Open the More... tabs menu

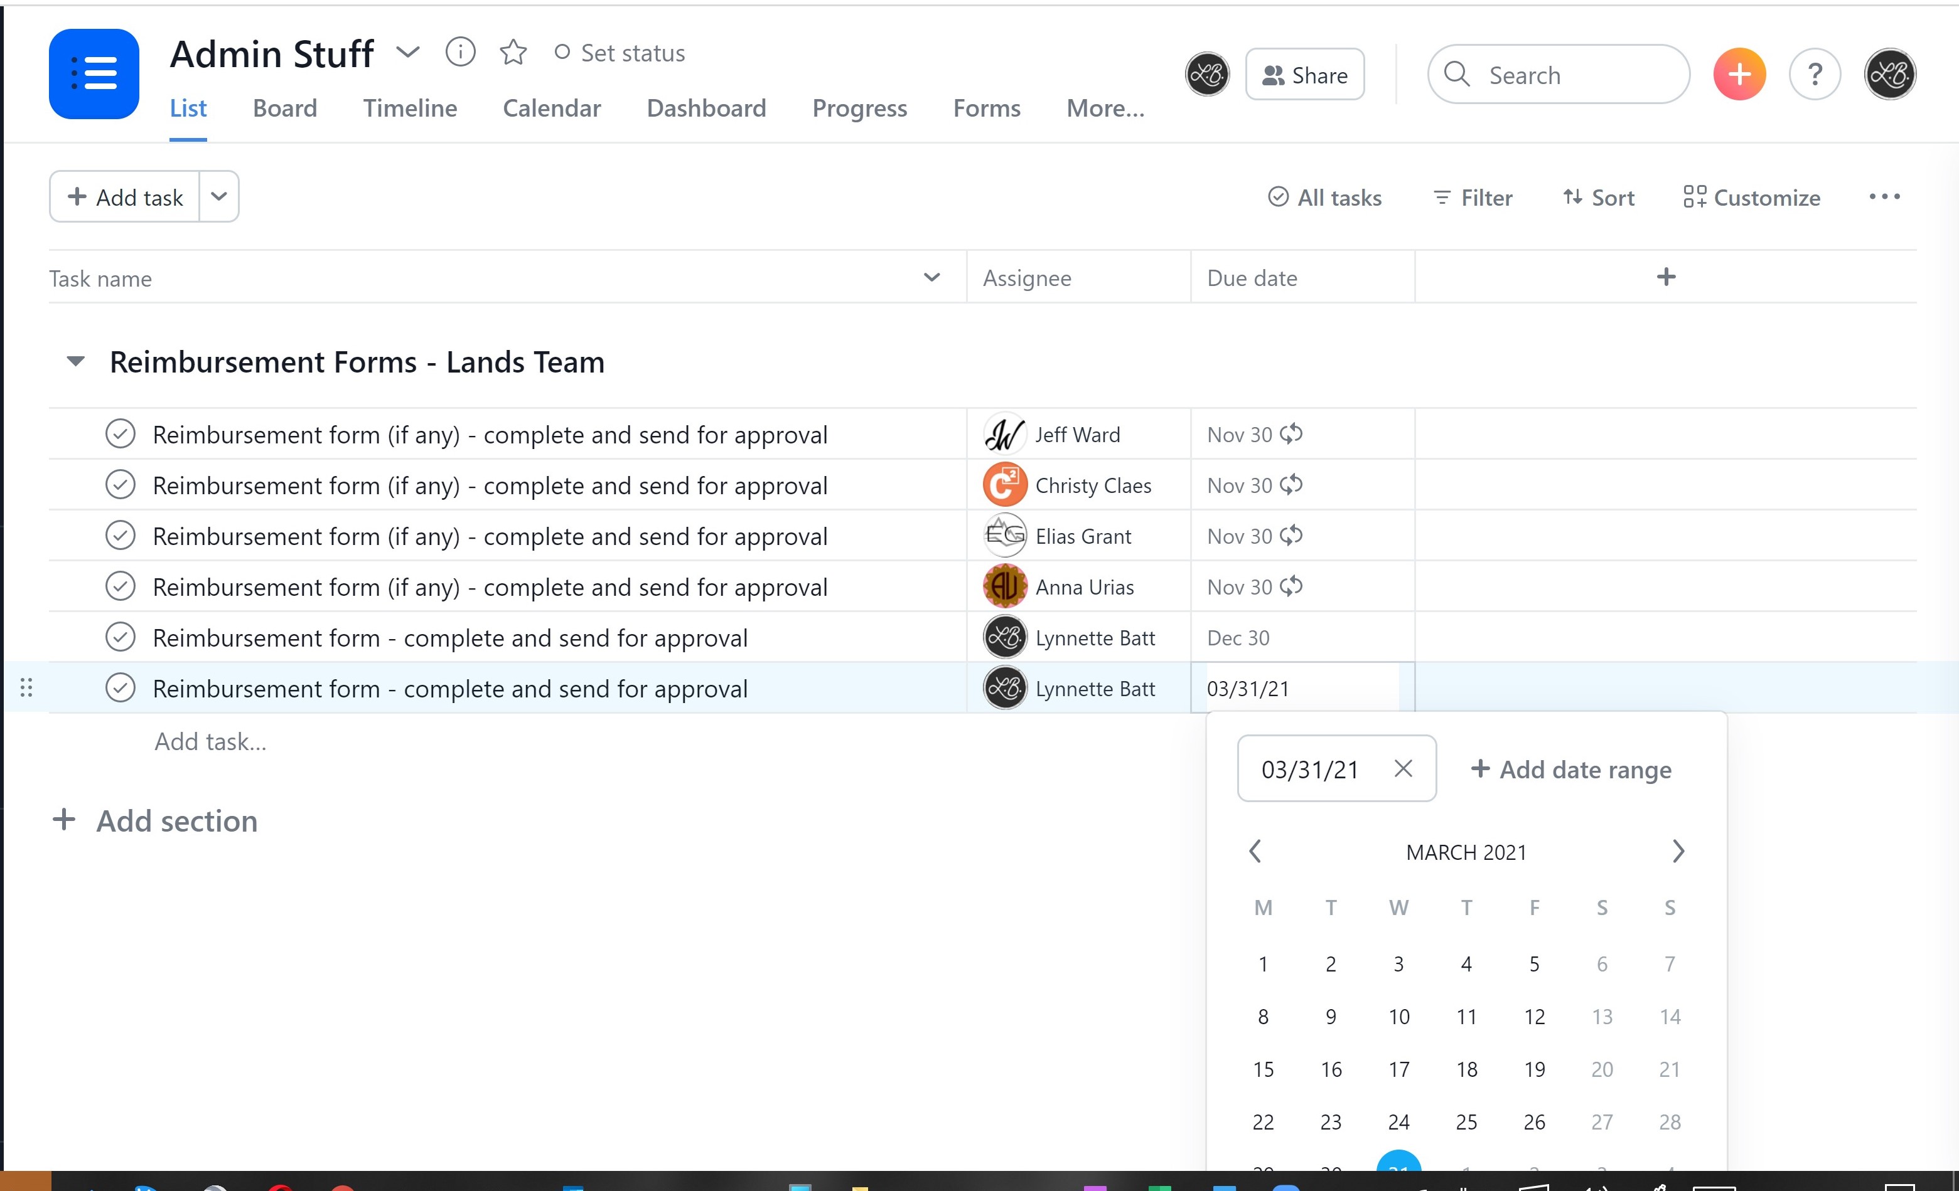(x=1105, y=108)
